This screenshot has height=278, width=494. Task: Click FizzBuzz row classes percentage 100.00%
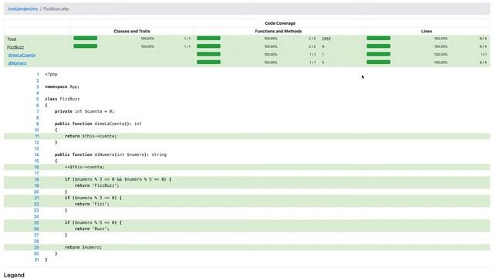pos(147,46)
